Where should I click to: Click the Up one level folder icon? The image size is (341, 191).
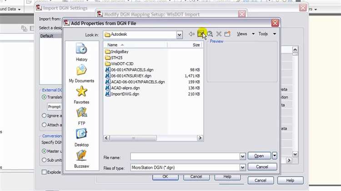pos(201,34)
